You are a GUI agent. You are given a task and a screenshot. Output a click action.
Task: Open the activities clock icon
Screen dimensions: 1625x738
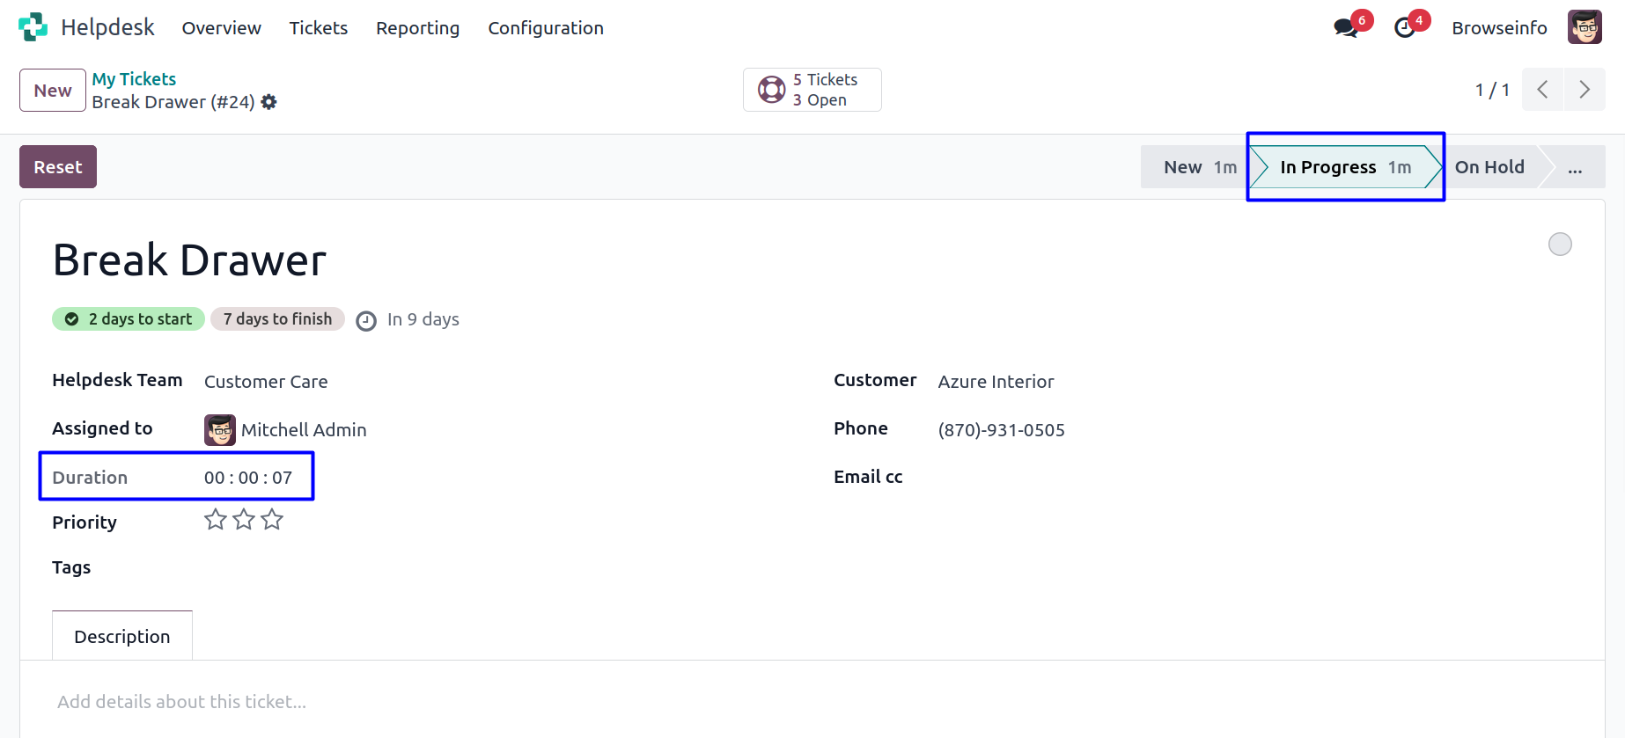tap(1405, 28)
